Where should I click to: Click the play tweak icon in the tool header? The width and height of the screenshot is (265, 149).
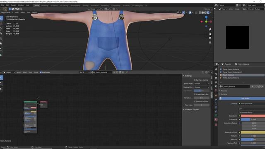pyautogui.click(x=5, y=9)
